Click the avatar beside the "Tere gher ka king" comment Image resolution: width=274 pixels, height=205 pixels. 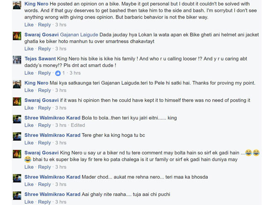pos(17,136)
